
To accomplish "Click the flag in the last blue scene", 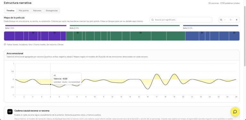I will click(x=234, y=33).
